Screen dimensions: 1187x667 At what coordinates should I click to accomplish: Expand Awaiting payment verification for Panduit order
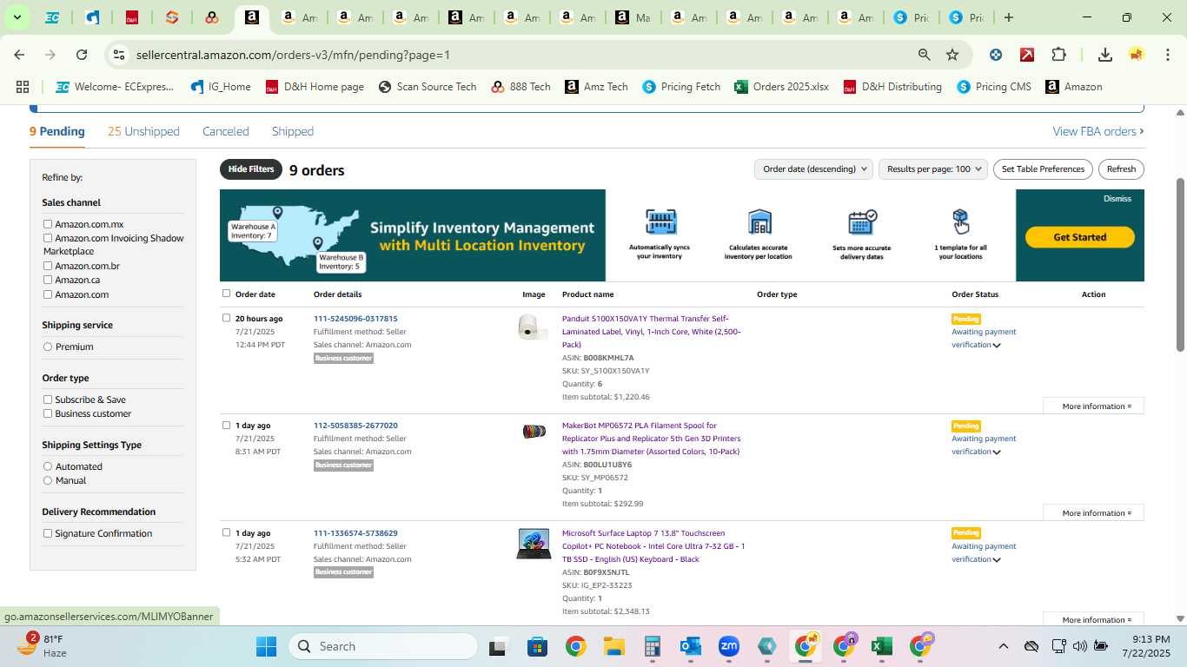coord(997,346)
